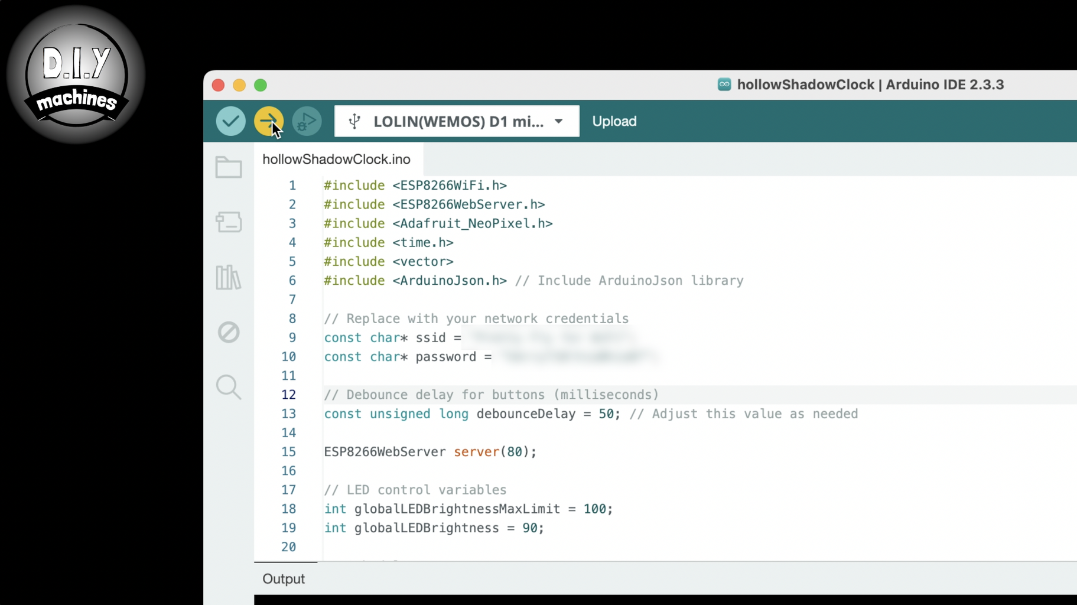Select the Output panel tab
The width and height of the screenshot is (1077, 605).
coord(284,578)
